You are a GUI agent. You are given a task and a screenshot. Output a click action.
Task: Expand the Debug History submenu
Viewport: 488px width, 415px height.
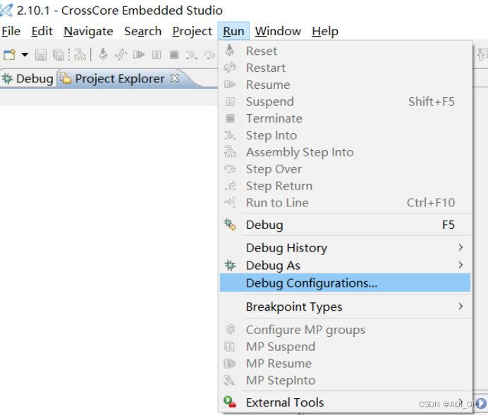click(x=345, y=248)
